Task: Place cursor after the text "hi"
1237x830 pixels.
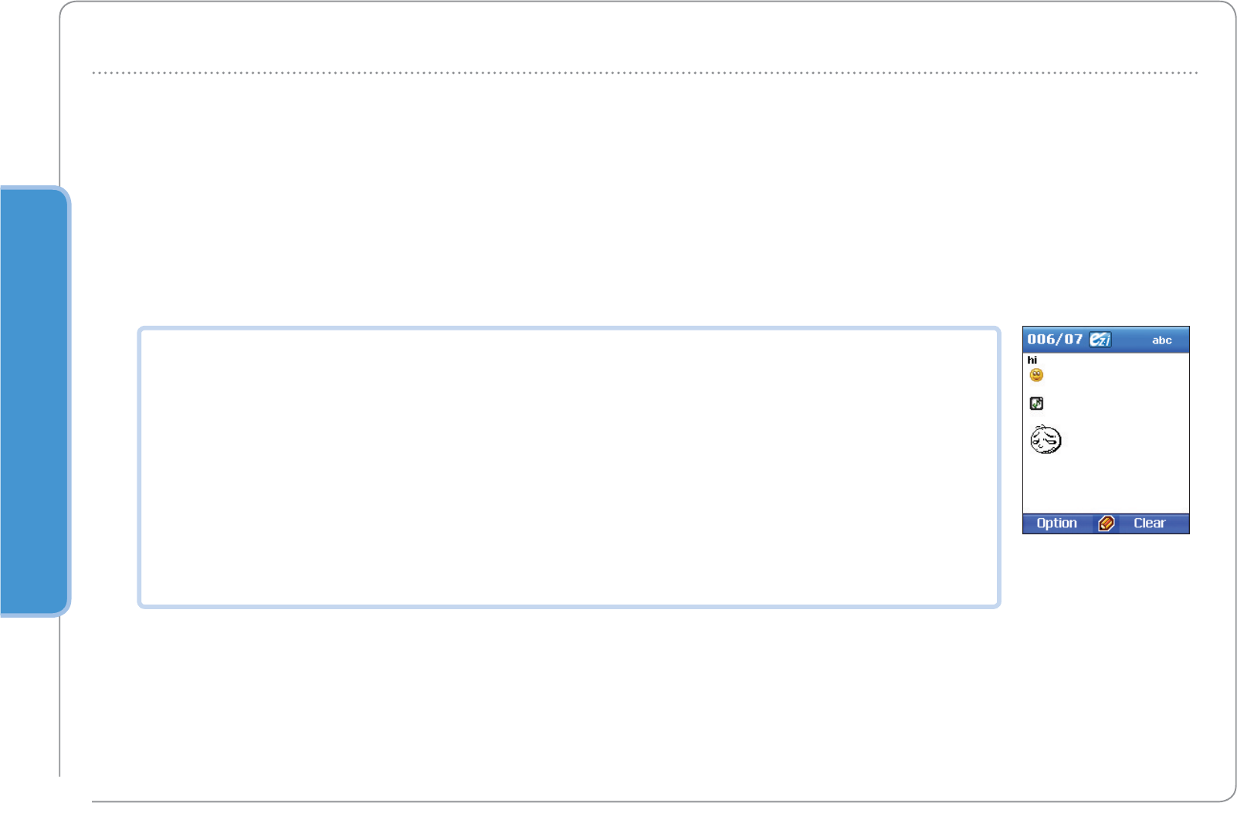Action: 1039,361
